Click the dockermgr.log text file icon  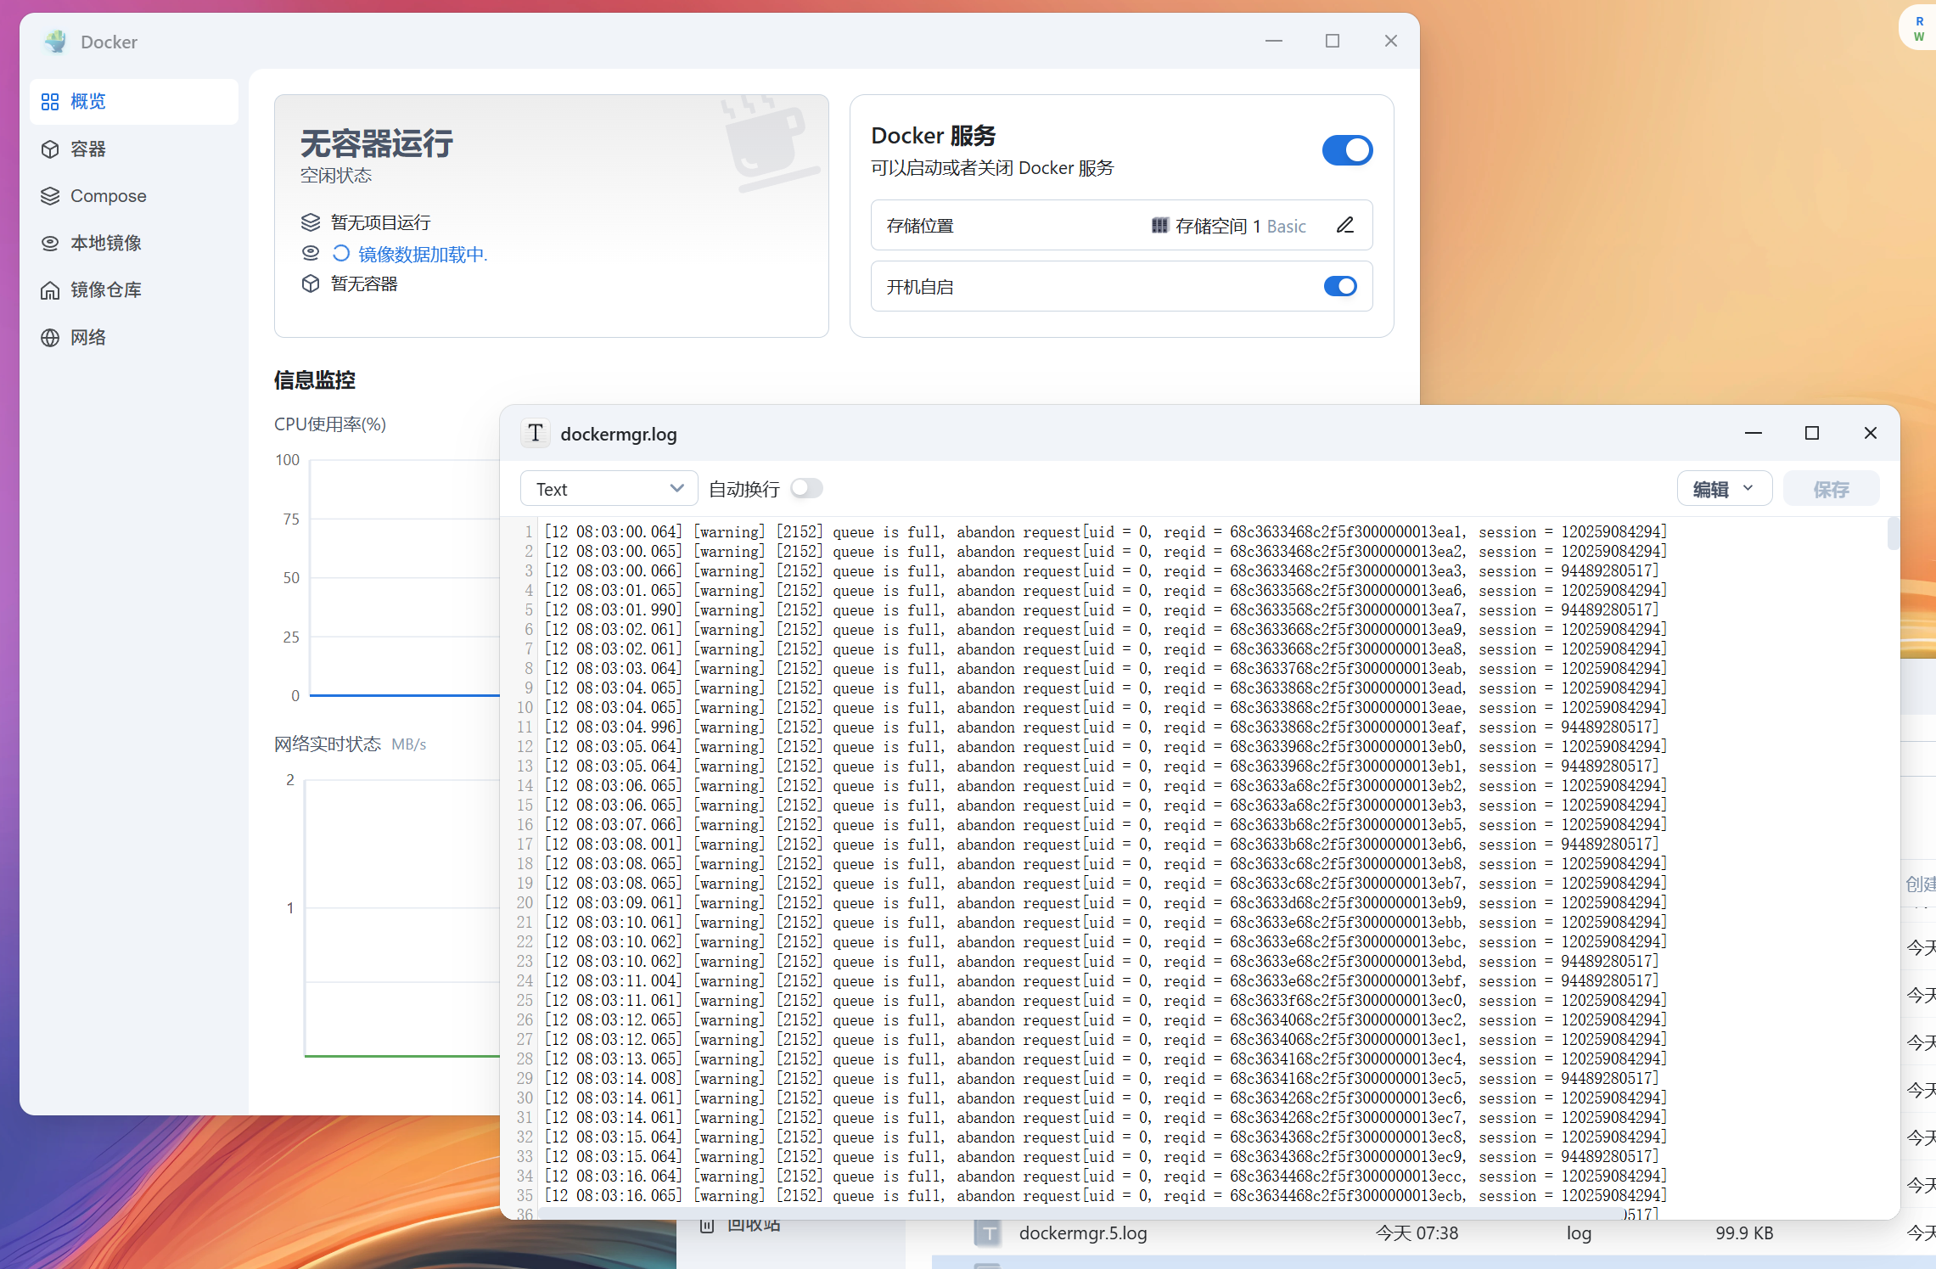[x=536, y=434]
